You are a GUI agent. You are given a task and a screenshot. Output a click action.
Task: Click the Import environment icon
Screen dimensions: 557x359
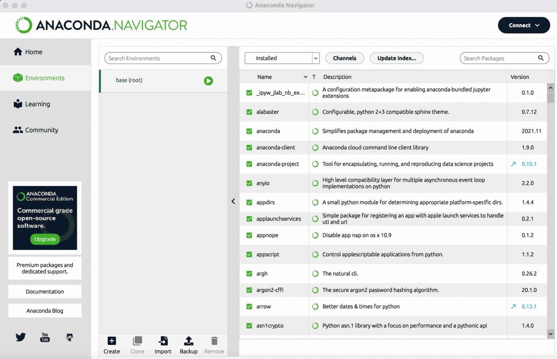tap(163, 341)
